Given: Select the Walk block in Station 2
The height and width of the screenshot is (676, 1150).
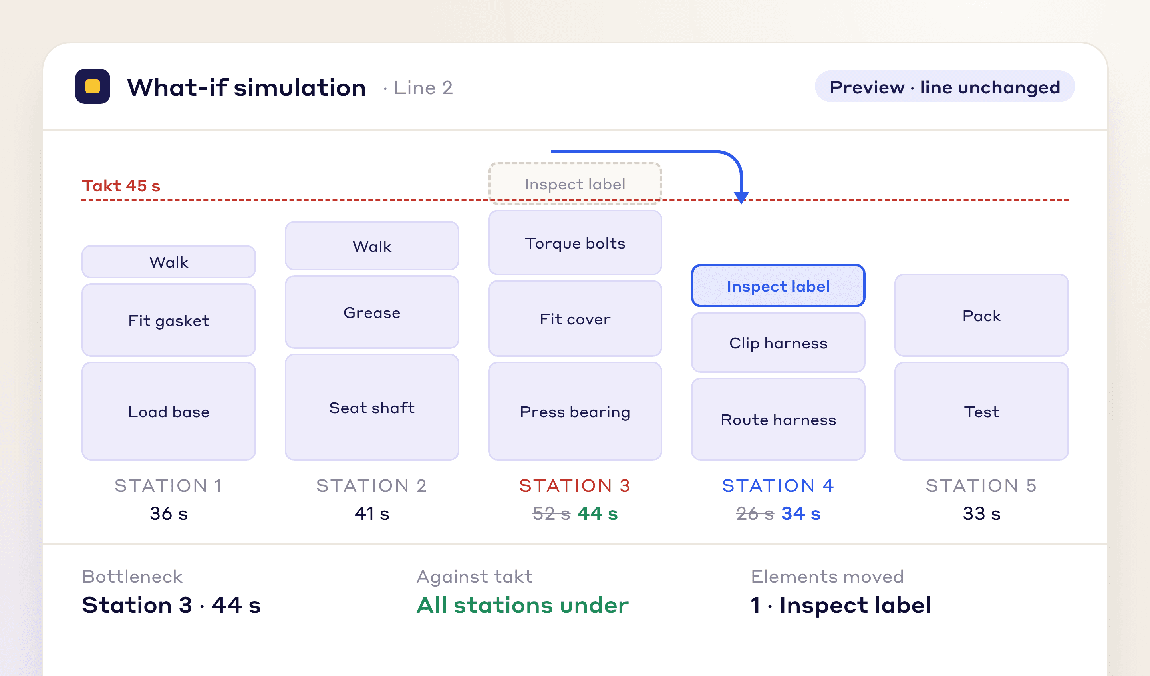Looking at the screenshot, I should [372, 246].
